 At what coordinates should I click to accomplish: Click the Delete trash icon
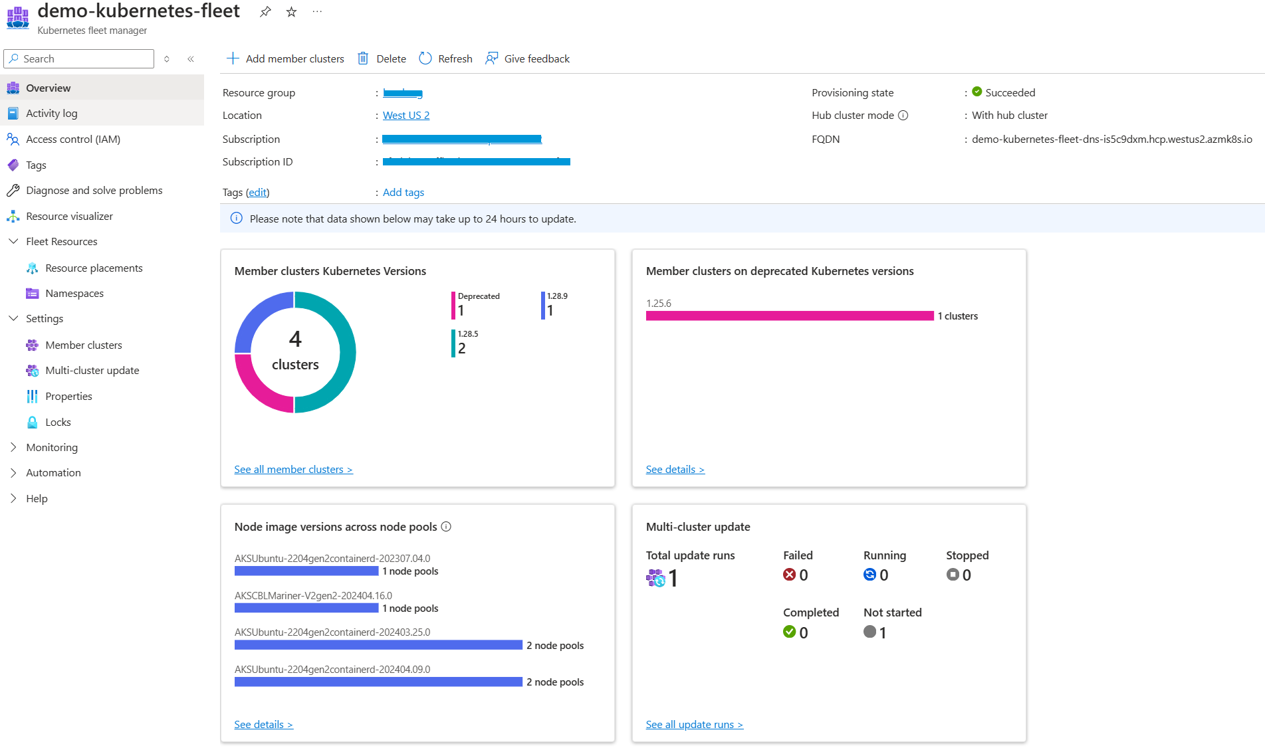point(363,58)
